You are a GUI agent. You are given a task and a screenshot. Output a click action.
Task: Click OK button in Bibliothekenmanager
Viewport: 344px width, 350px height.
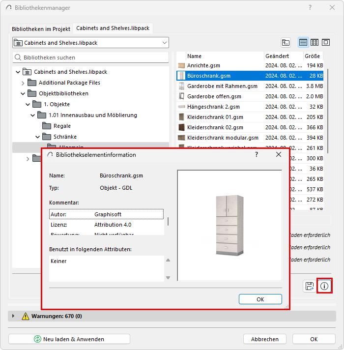coord(314,339)
